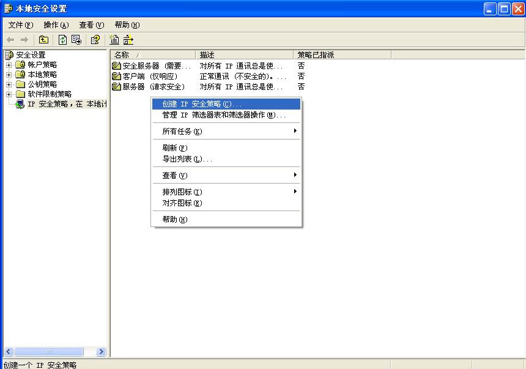
Task: Click the window title bar app icon
Action: [9, 9]
